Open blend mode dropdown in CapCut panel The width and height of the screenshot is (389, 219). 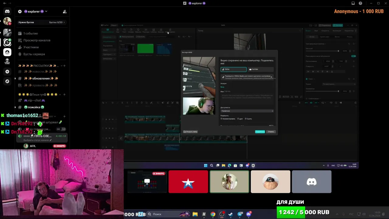coord(339,84)
